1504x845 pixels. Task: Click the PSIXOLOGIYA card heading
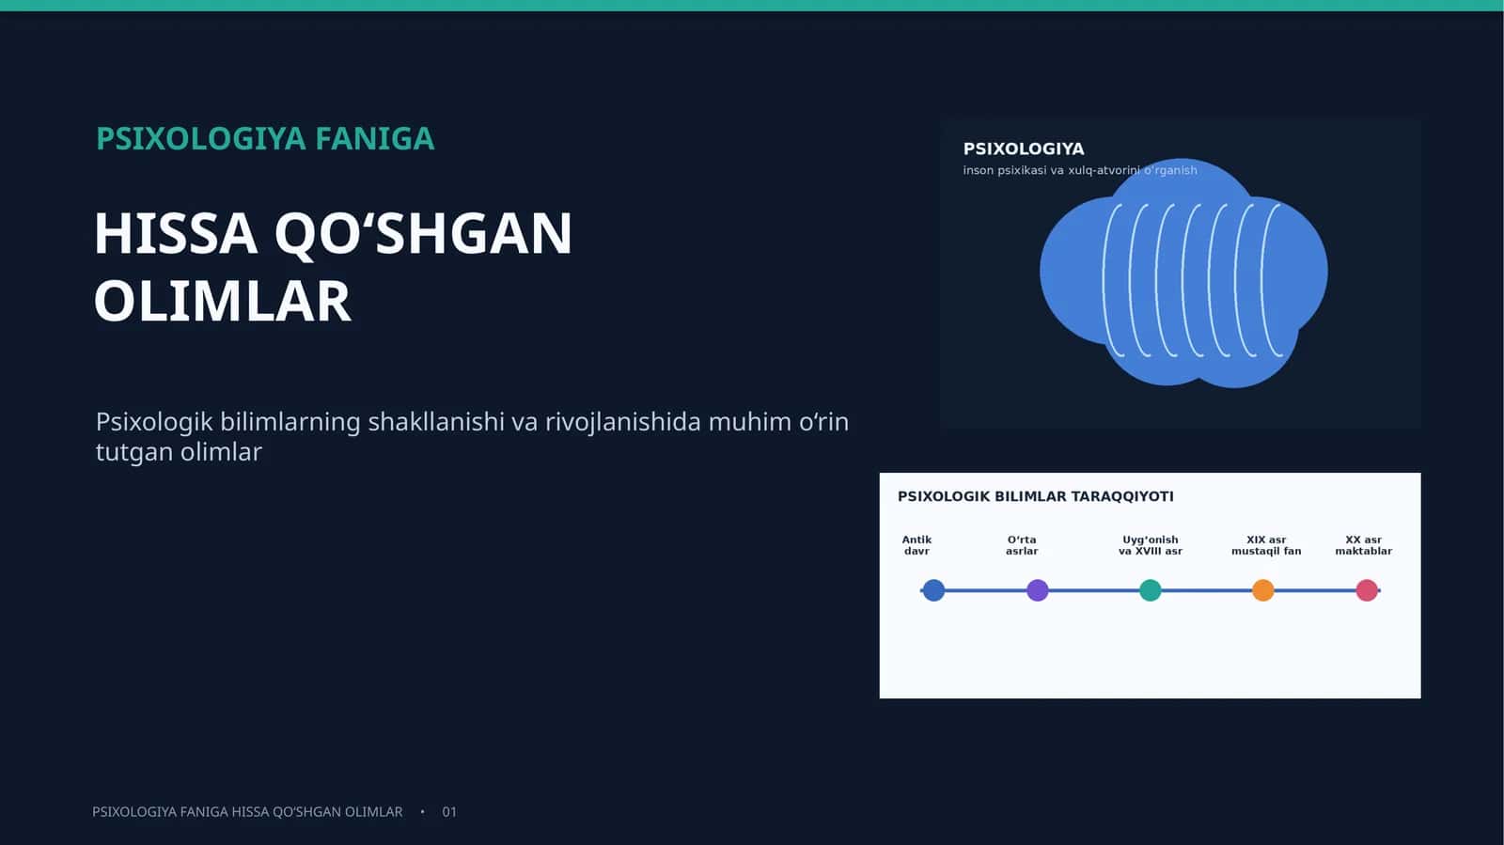coord(1024,149)
